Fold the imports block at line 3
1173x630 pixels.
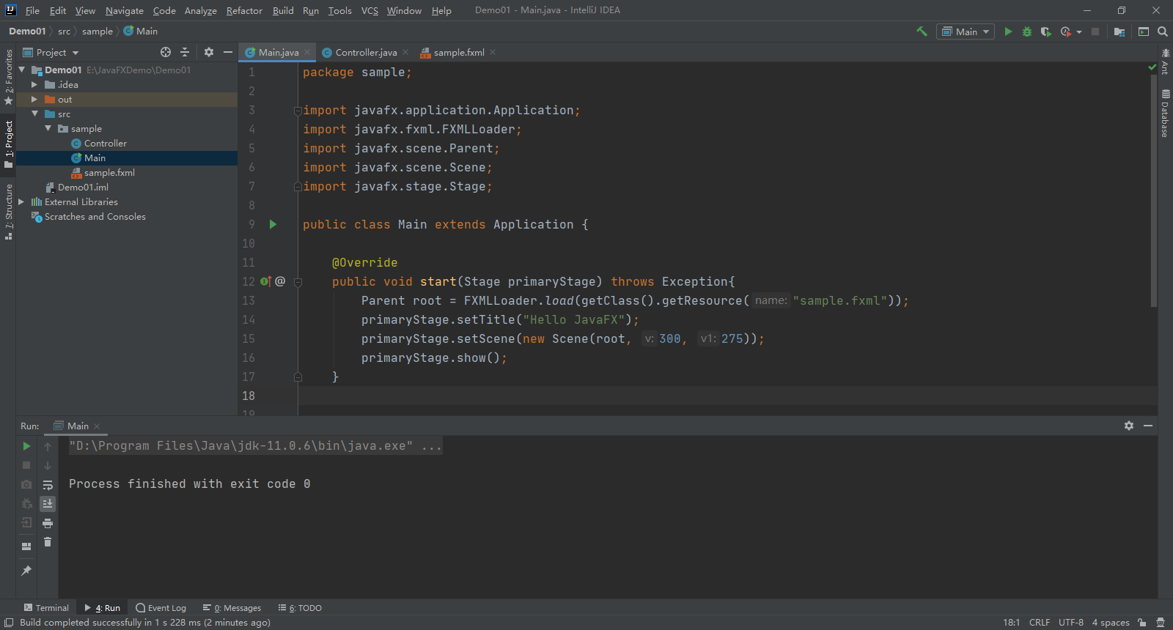(298, 111)
